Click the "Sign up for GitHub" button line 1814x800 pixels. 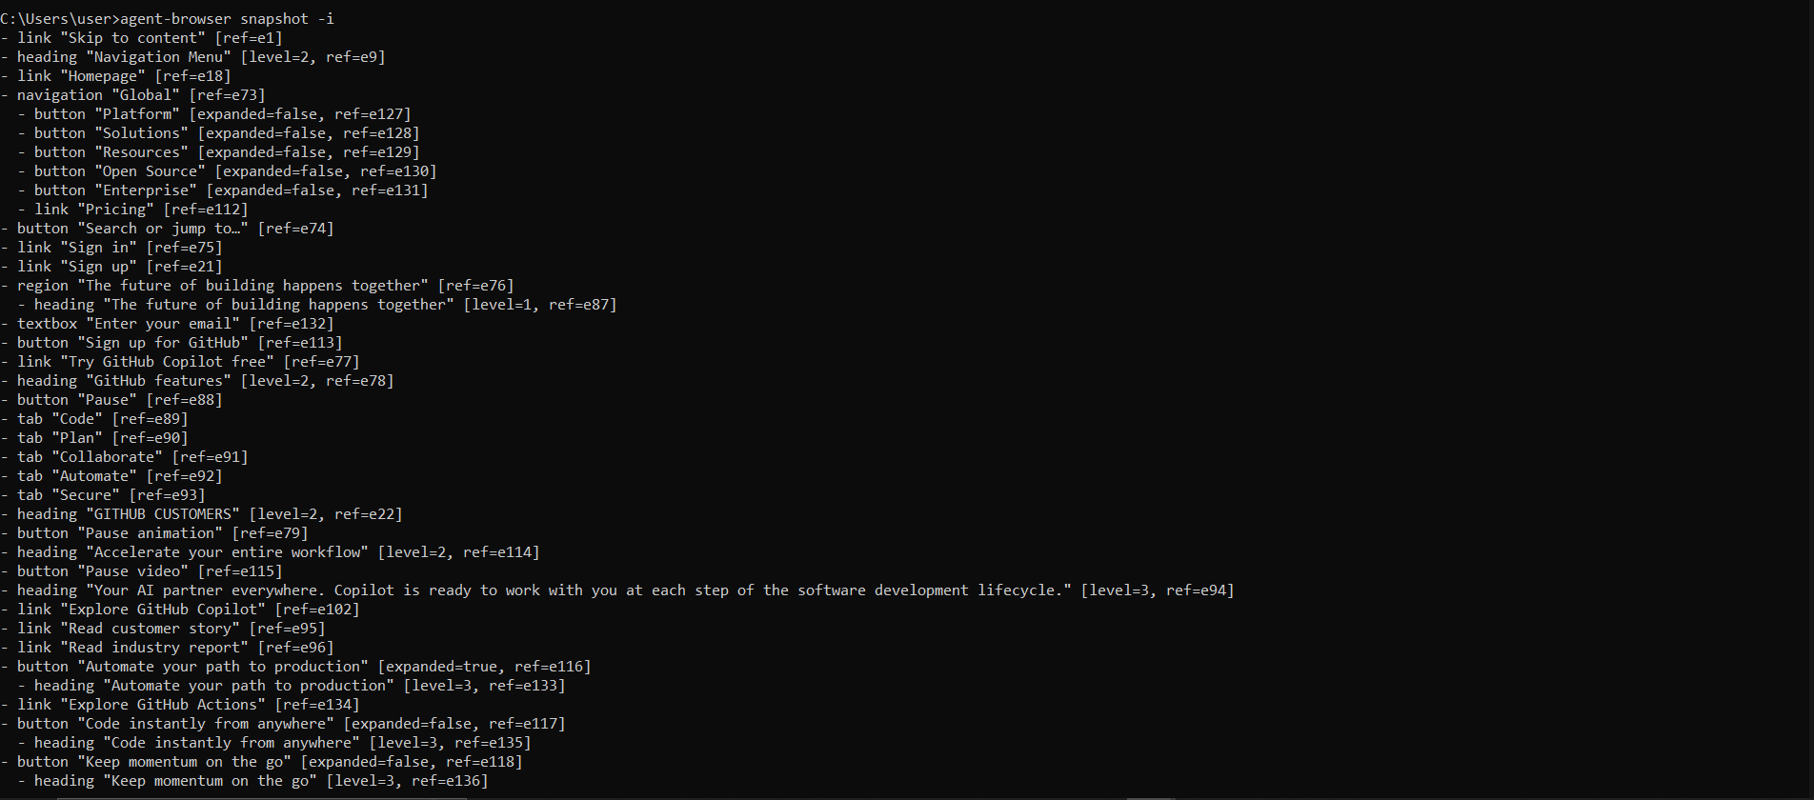pyautogui.click(x=171, y=343)
